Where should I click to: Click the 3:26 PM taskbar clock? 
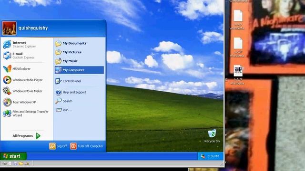click(x=213, y=156)
